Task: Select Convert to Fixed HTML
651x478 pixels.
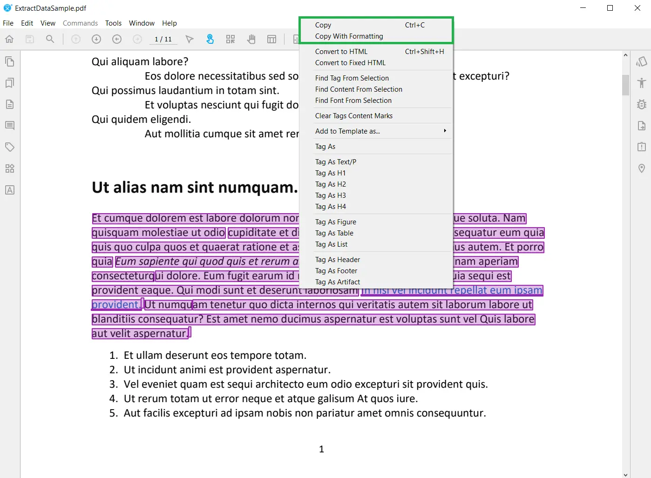Action: click(376, 63)
